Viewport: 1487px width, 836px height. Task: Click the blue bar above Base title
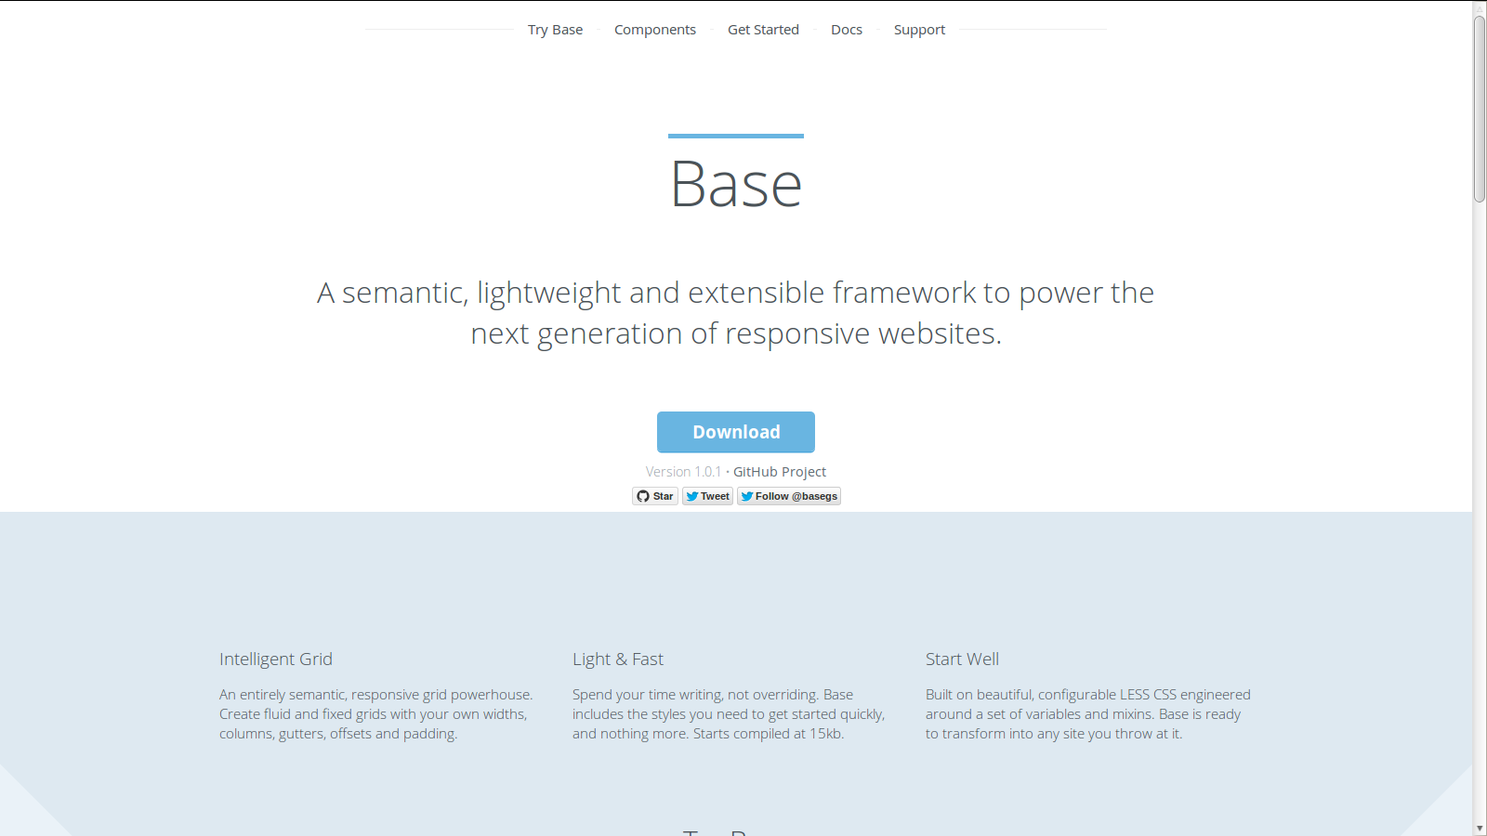736,136
